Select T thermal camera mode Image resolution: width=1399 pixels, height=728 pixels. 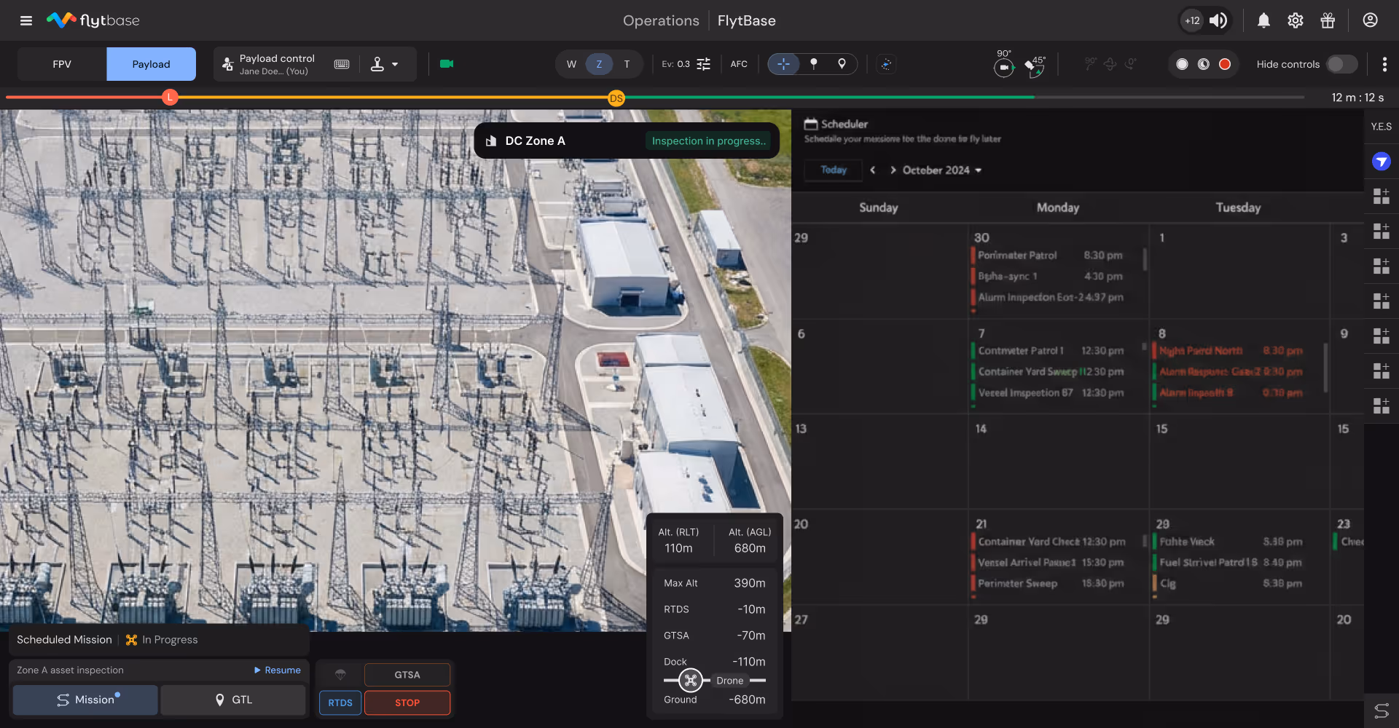pyautogui.click(x=627, y=64)
